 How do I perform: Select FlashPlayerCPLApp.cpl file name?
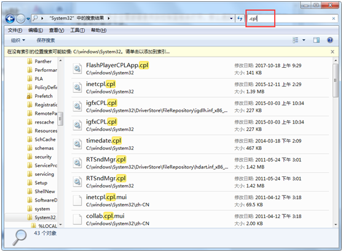point(117,65)
